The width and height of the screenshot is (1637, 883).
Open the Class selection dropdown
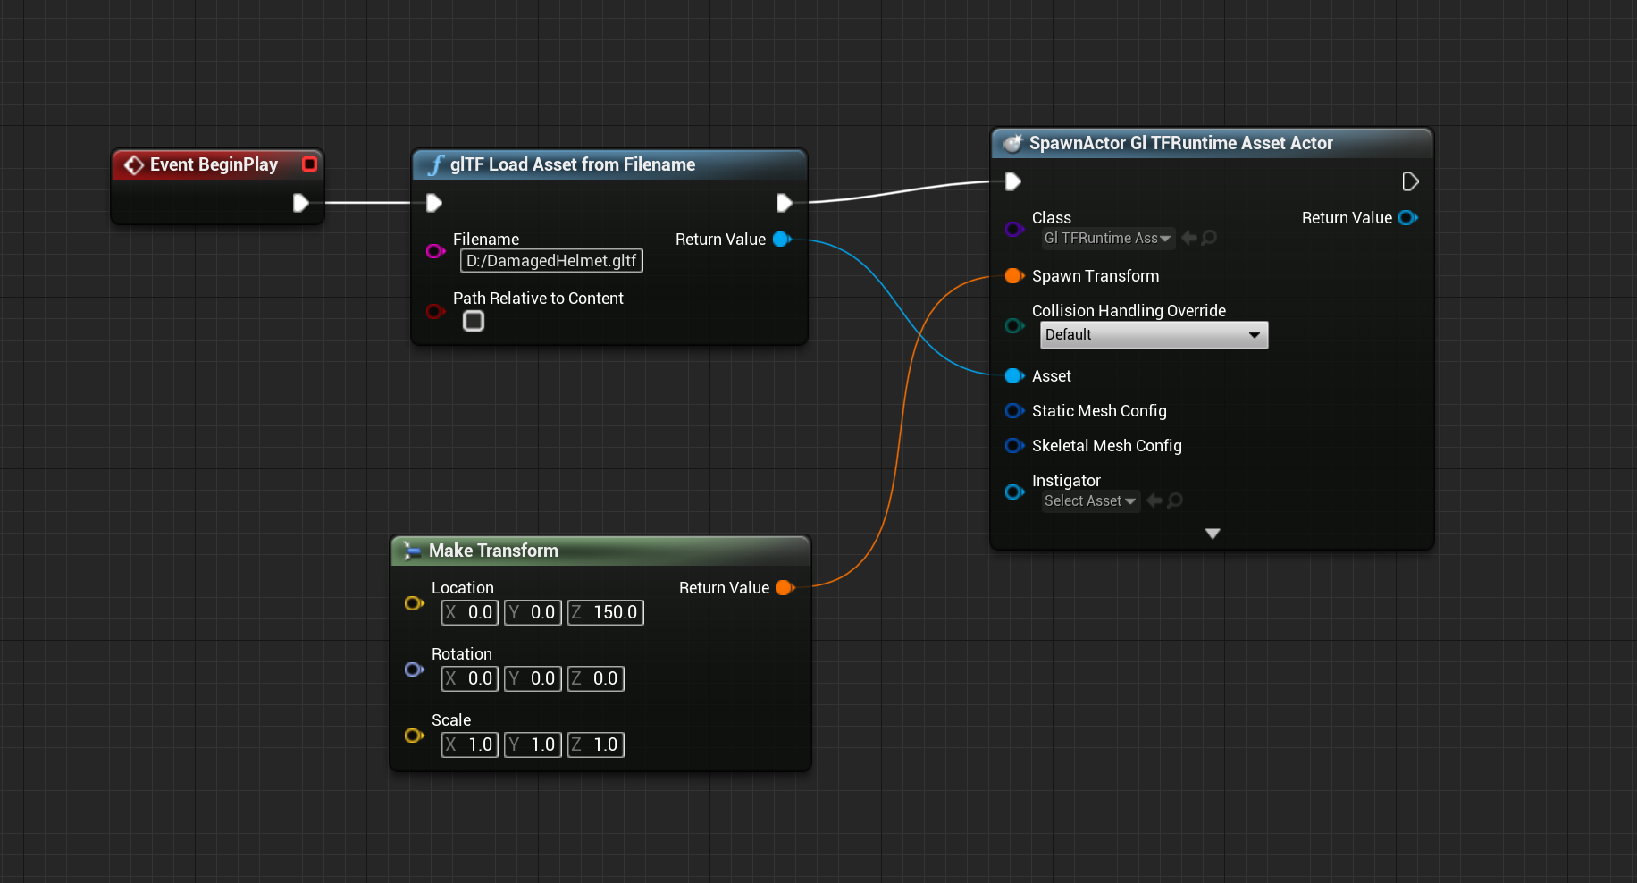tap(1107, 239)
